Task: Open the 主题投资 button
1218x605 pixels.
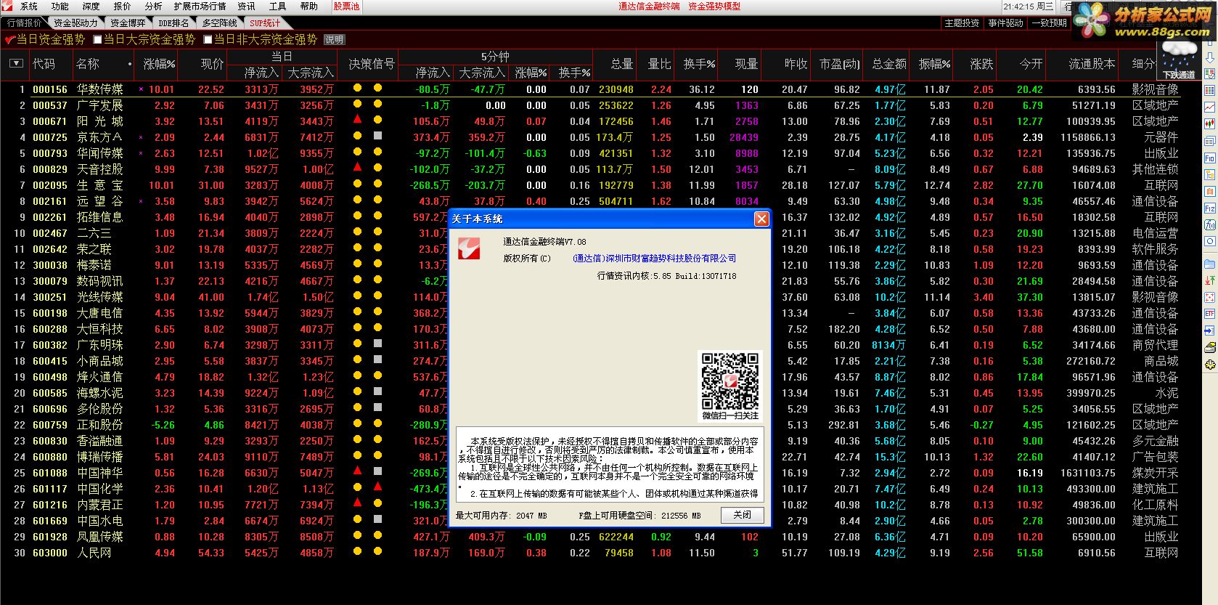Action: [x=962, y=23]
